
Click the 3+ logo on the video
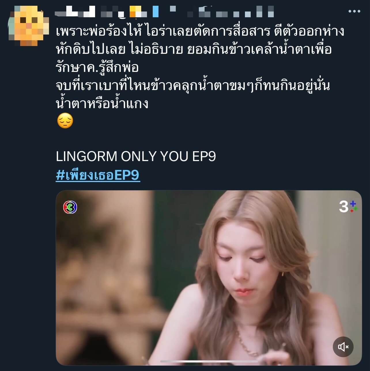348,206
